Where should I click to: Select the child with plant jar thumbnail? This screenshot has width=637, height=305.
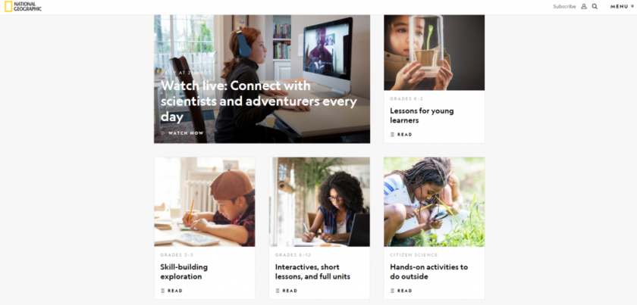coord(435,52)
